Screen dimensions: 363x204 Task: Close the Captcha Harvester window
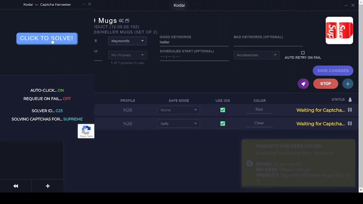pos(90,4)
